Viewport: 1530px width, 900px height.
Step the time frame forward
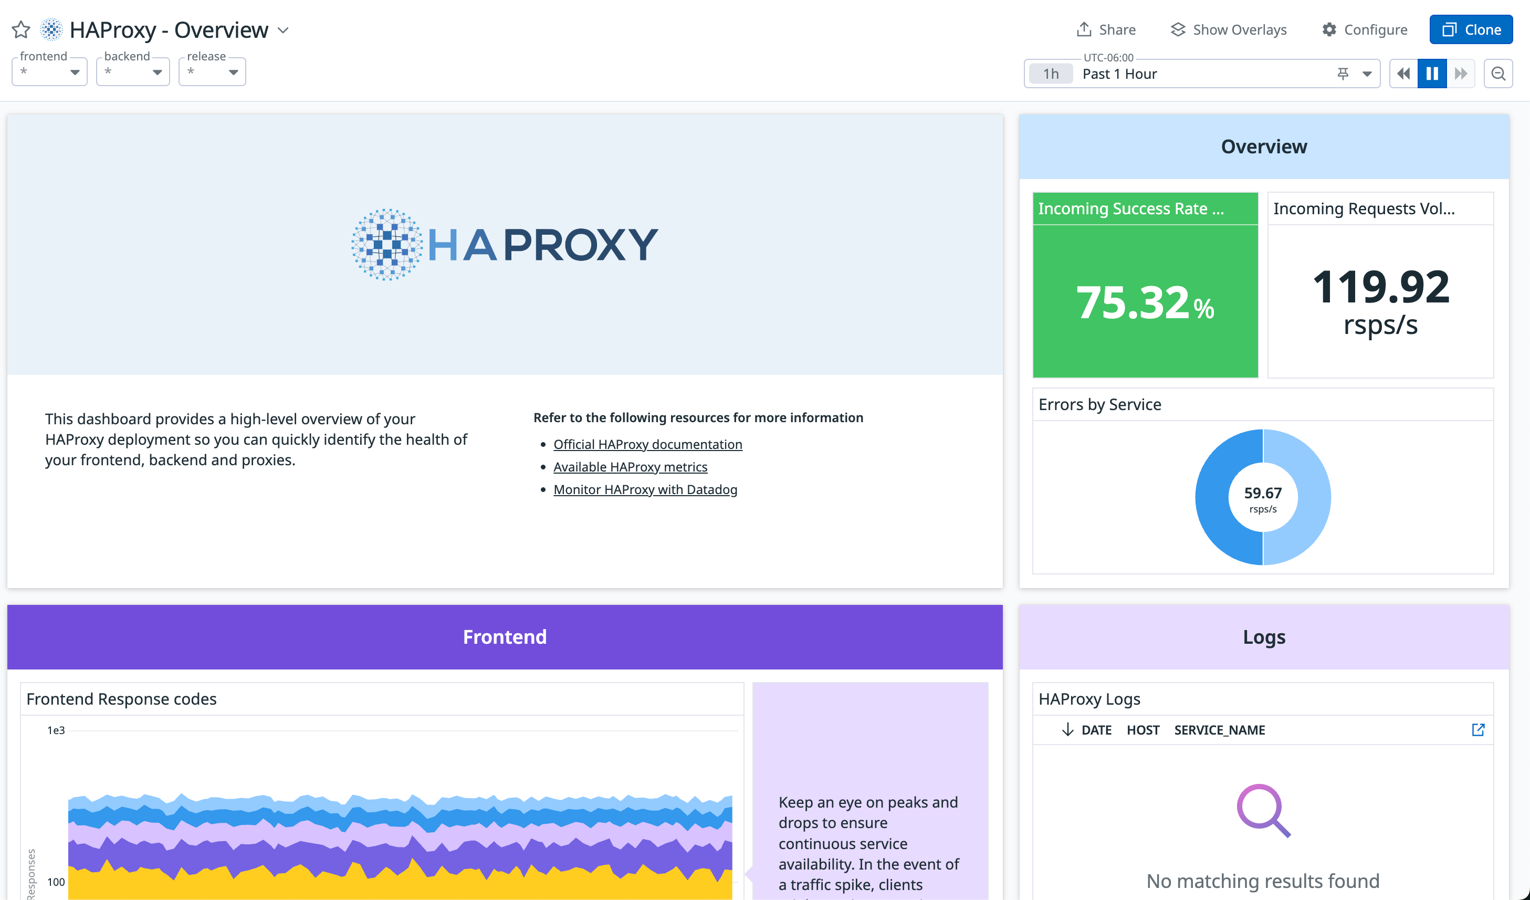coord(1461,74)
